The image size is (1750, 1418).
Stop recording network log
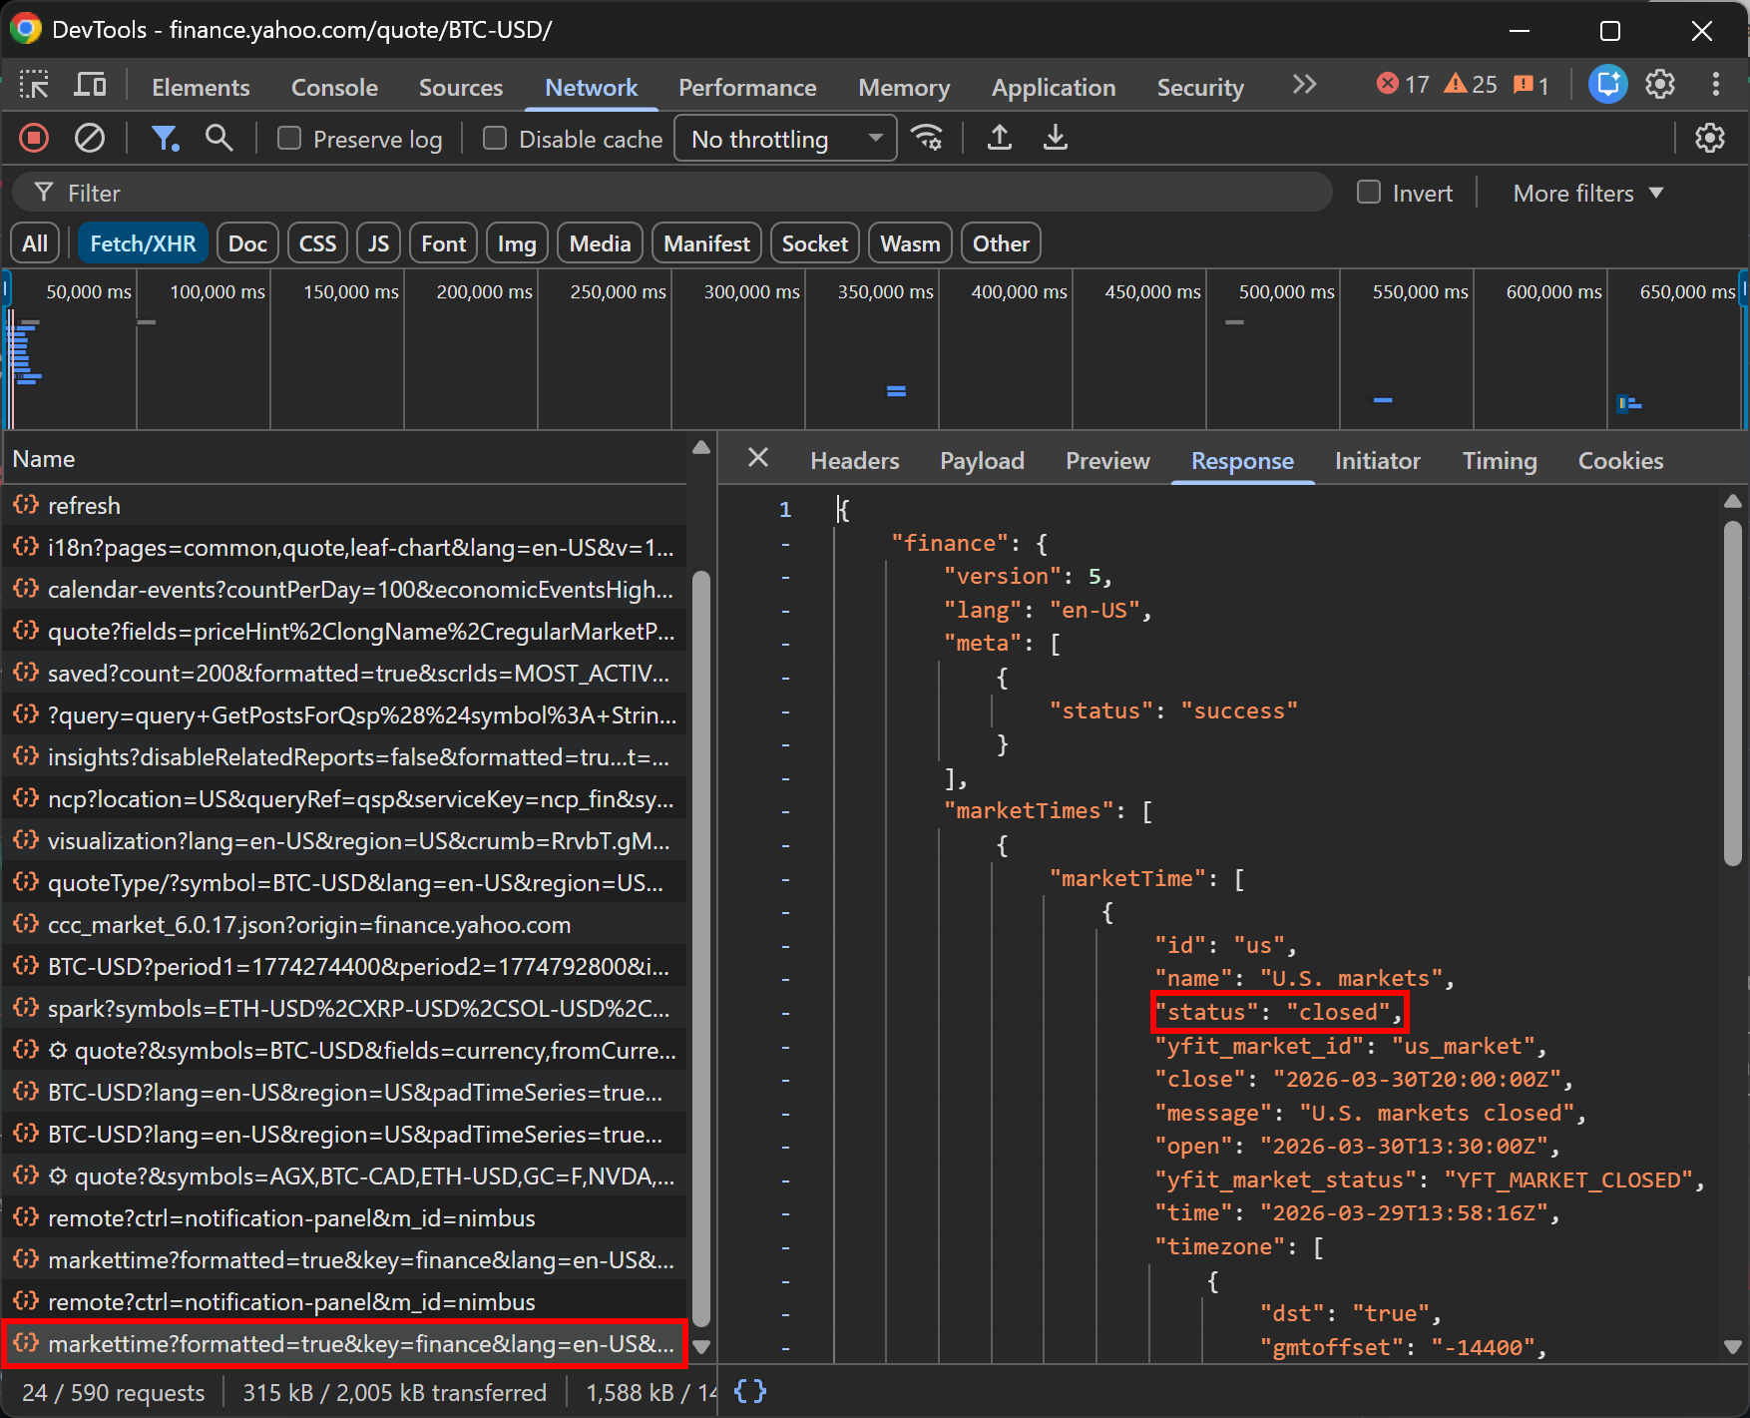pos(34,138)
